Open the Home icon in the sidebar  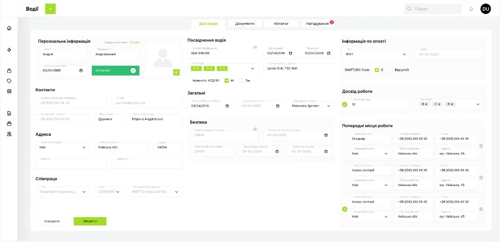click(x=9, y=28)
